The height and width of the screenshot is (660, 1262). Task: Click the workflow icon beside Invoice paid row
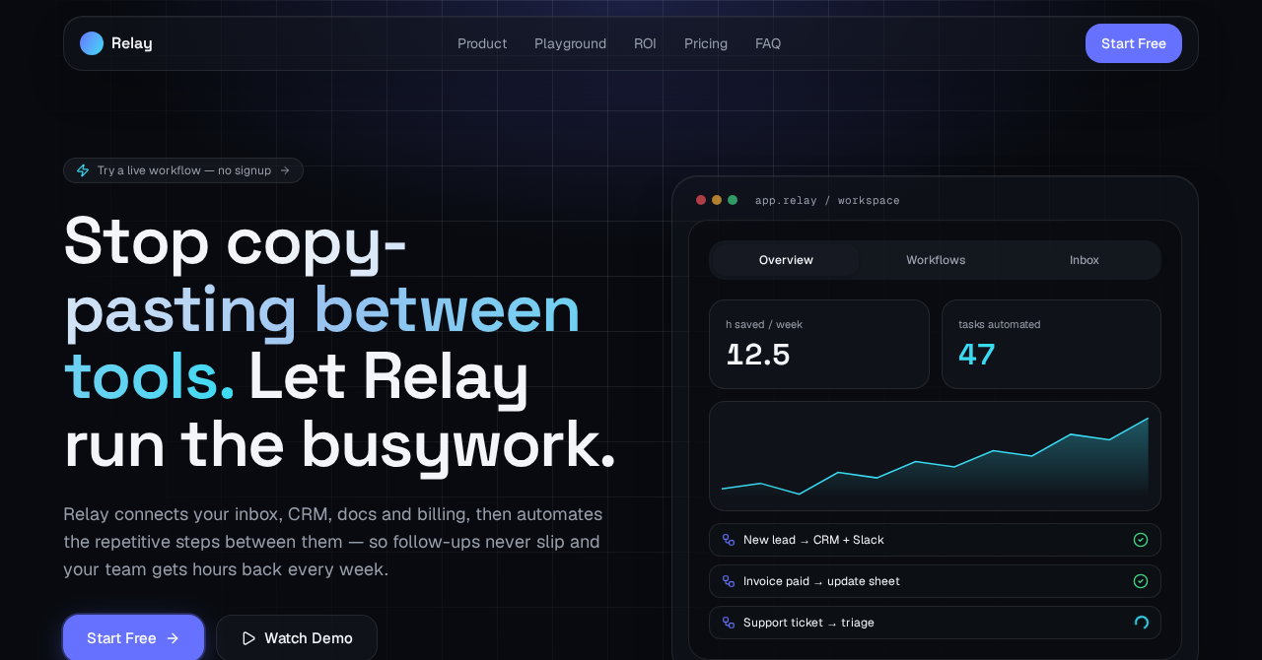[729, 581]
